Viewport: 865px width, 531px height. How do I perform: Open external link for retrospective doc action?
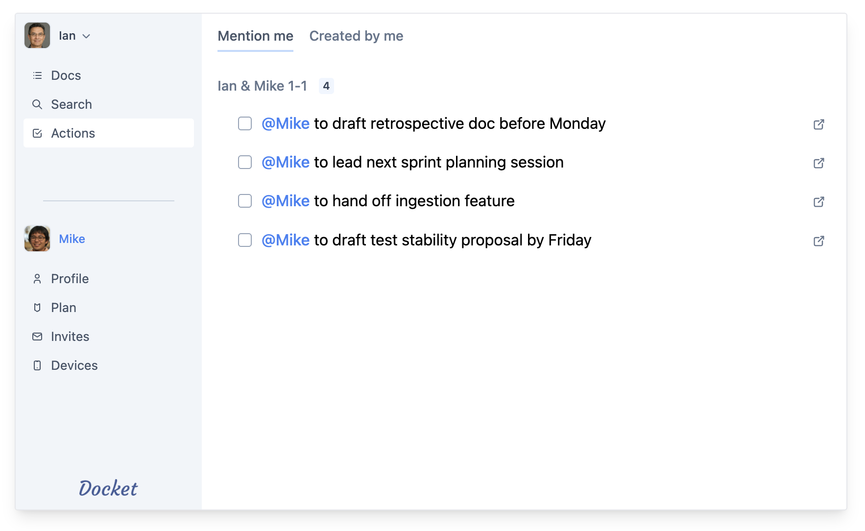818,124
